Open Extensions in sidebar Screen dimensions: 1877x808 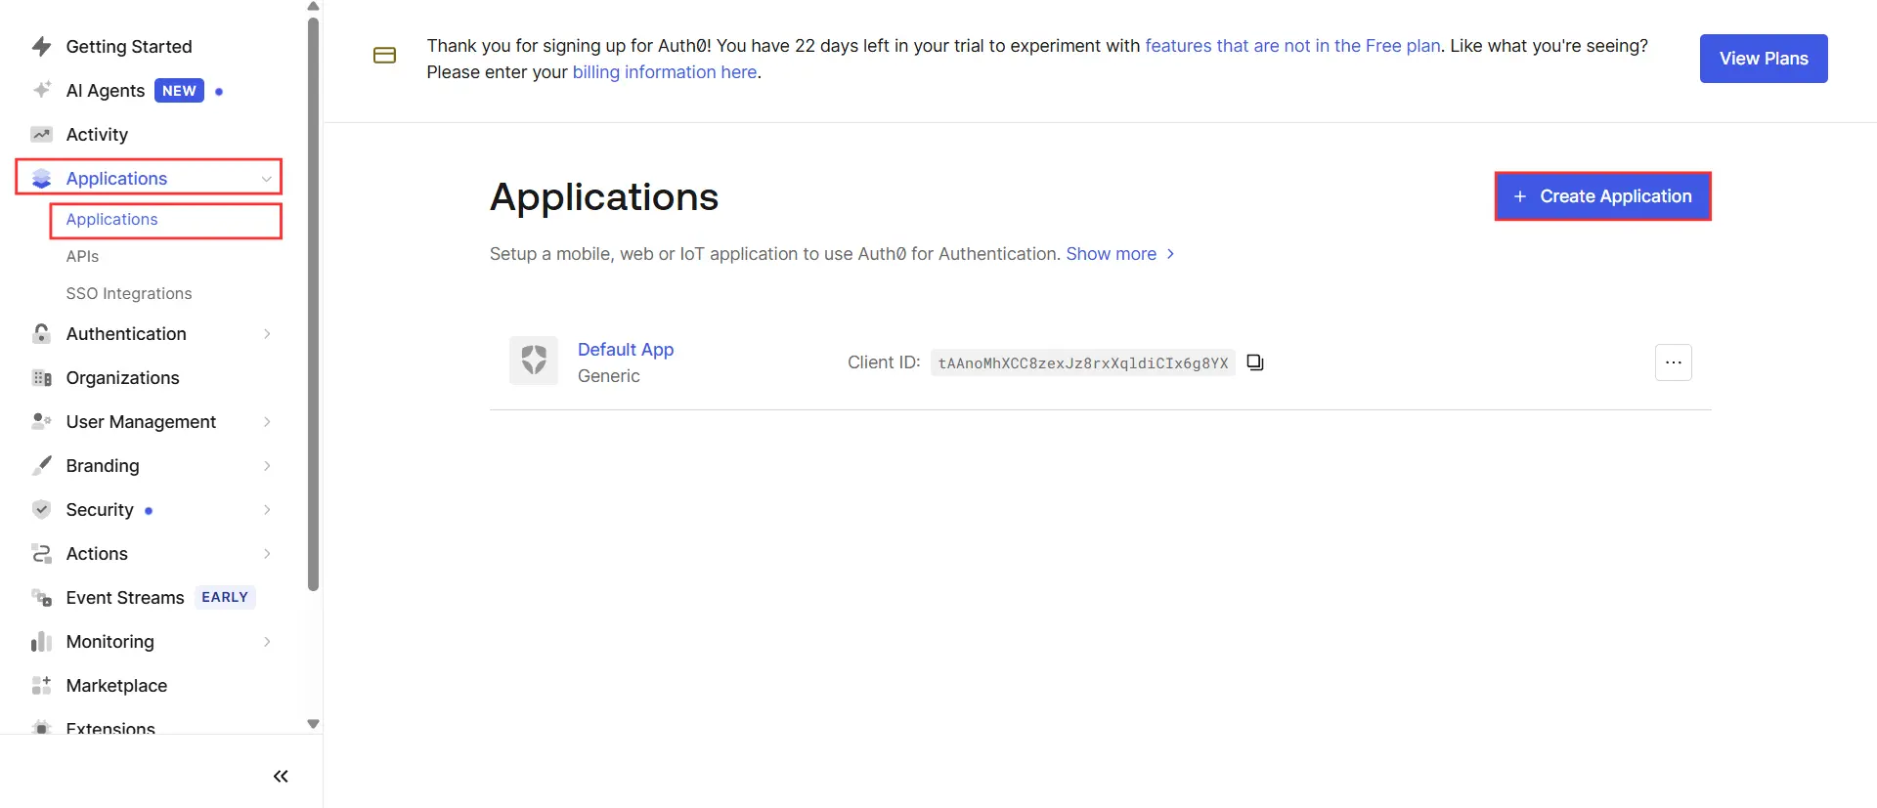point(110,727)
